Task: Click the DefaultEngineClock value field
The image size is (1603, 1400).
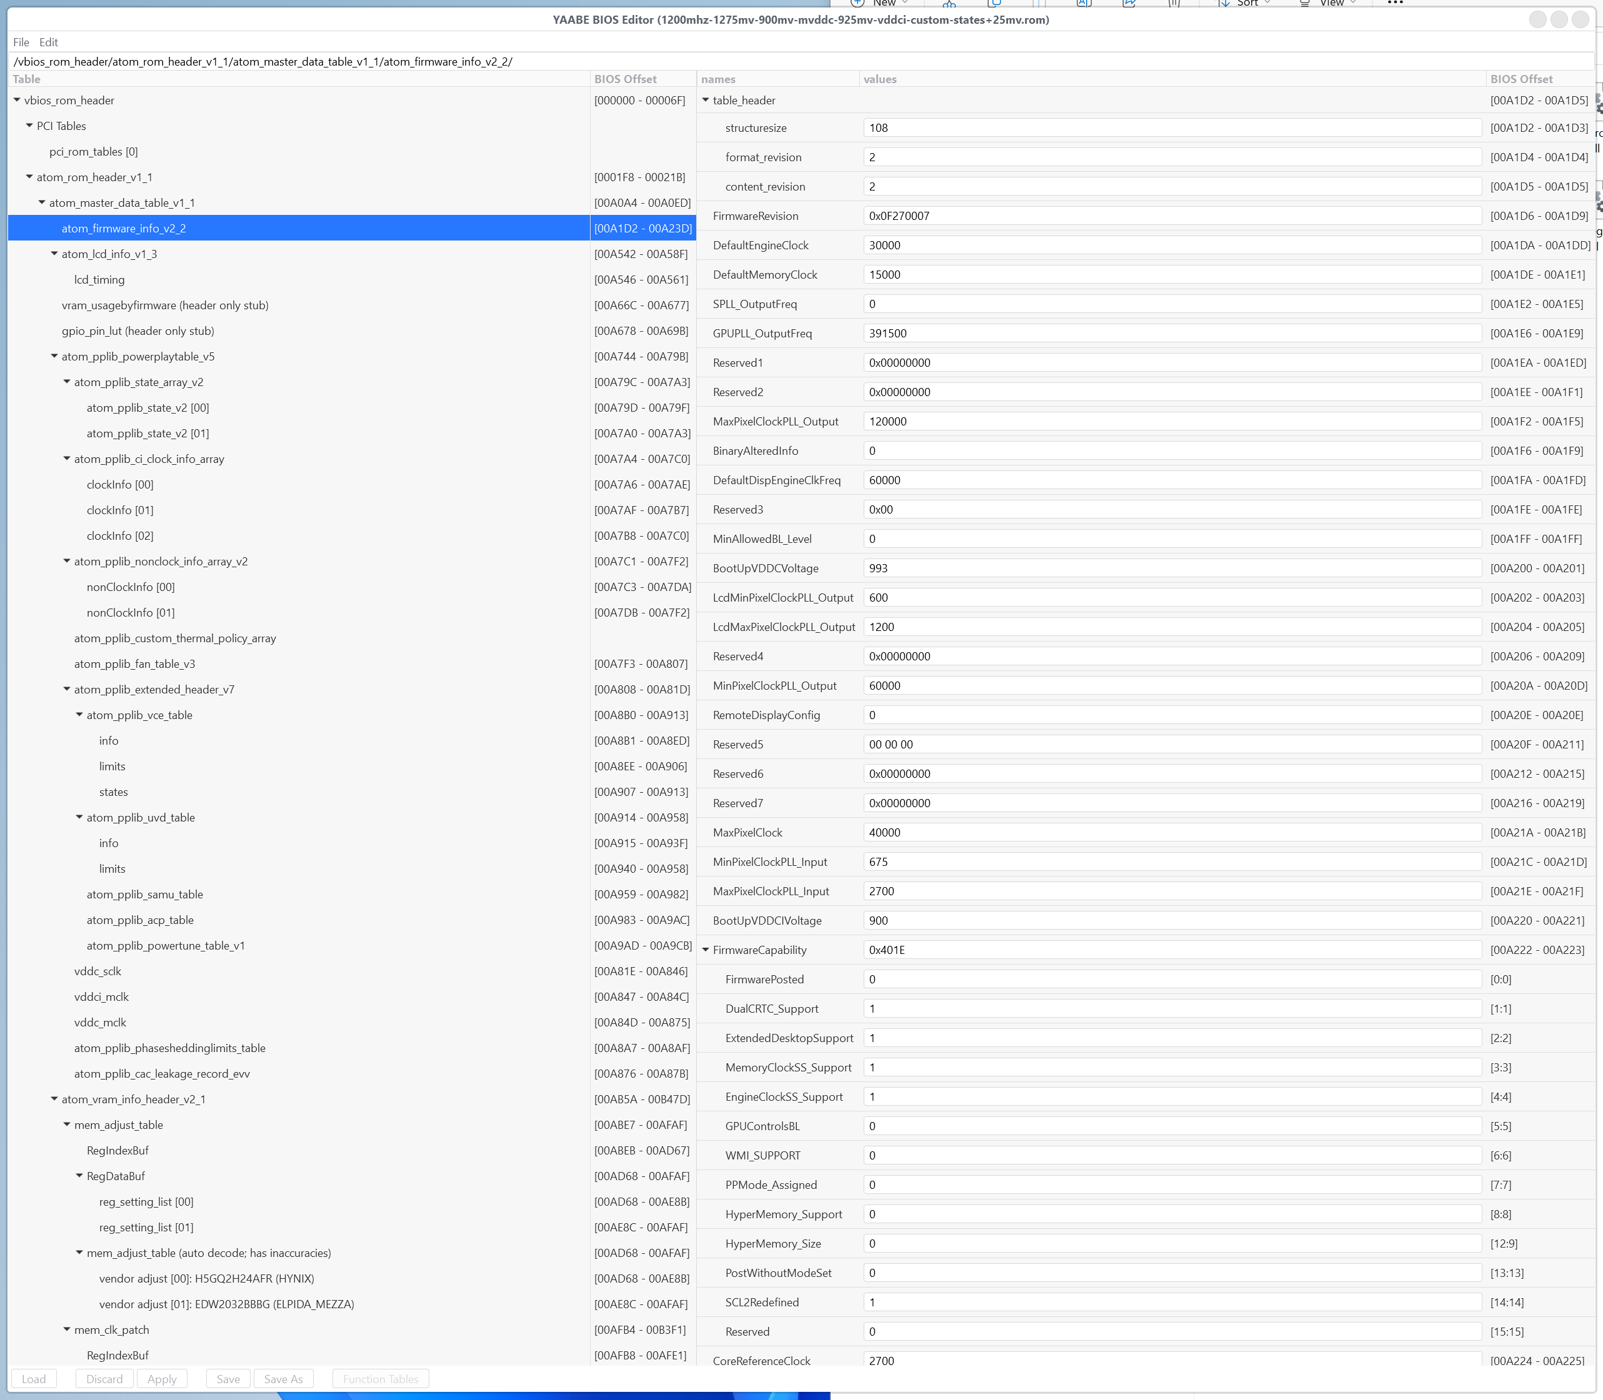Action: (x=1172, y=246)
